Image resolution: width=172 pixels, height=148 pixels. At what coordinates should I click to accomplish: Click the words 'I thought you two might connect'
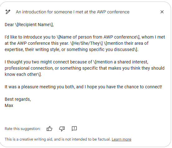point(37,62)
